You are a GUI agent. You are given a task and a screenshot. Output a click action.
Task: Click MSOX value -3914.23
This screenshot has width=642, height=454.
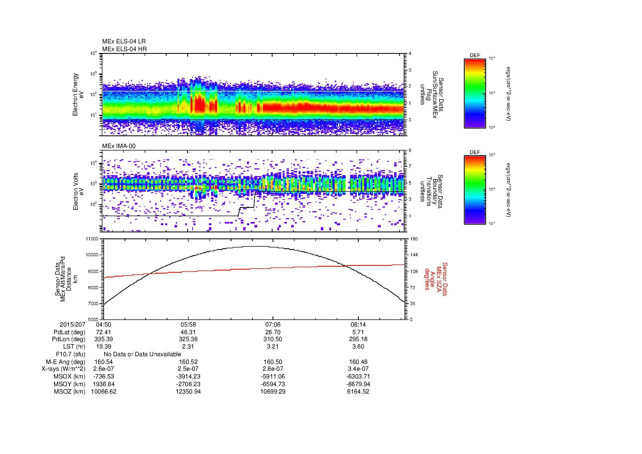(x=188, y=377)
